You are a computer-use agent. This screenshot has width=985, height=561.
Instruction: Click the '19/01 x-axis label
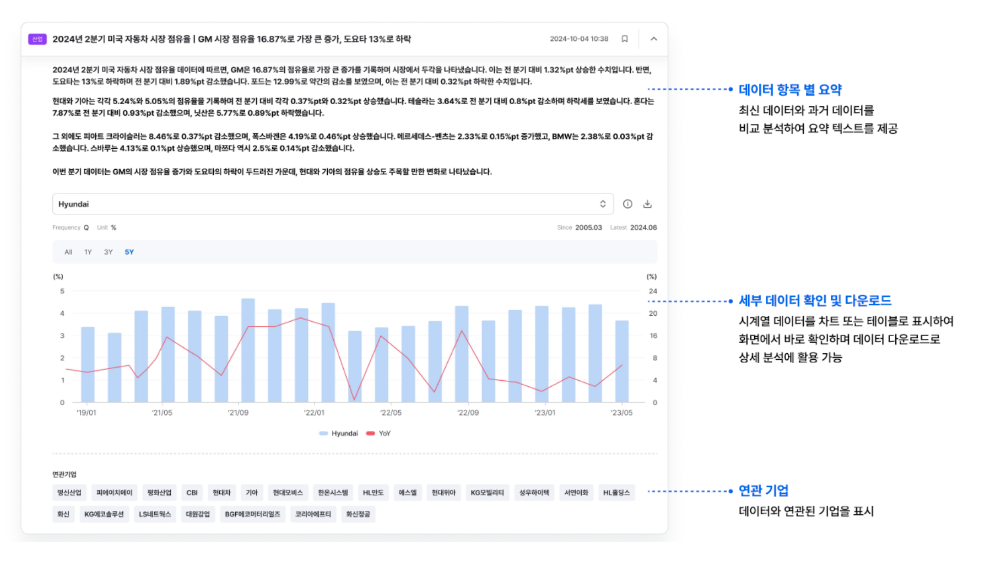tap(86, 412)
